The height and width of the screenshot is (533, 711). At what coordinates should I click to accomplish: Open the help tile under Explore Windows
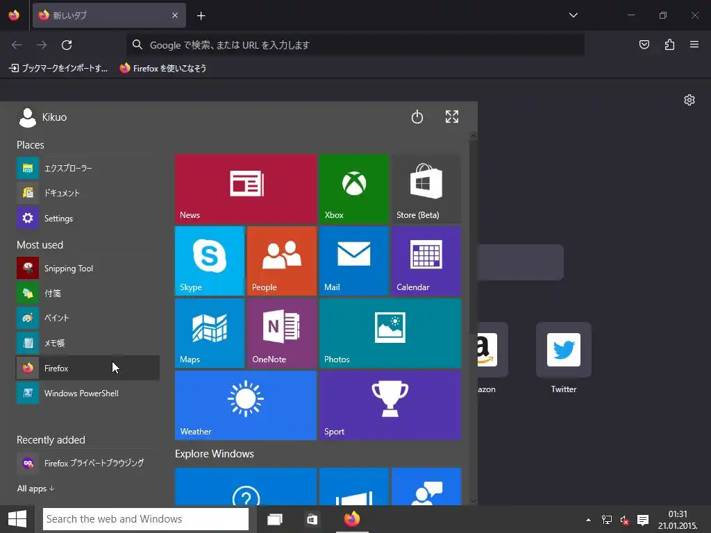click(245, 487)
